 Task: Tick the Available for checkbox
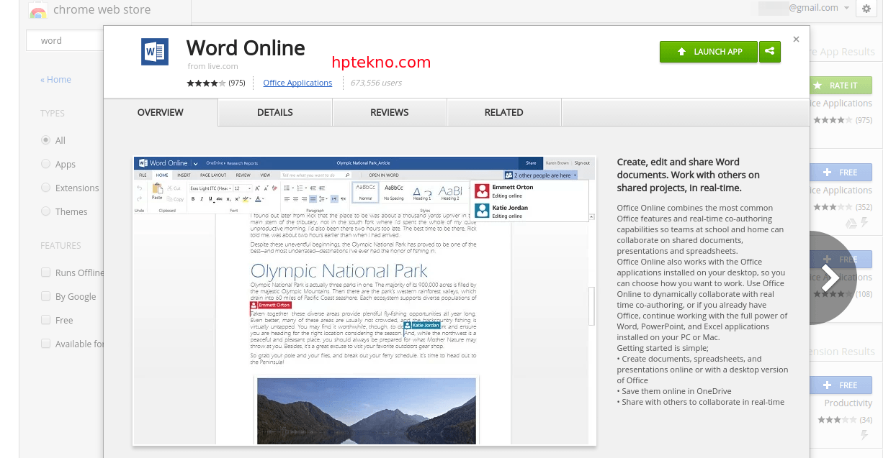46,344
